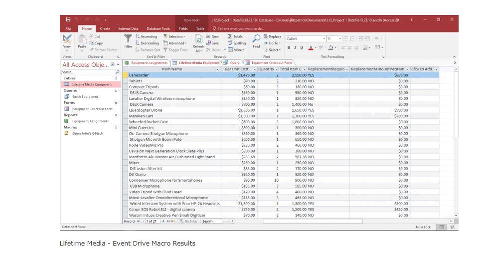This screenshot has height=270, width=494.
Task: Run the Spelling check
Action: coord(237,43)
